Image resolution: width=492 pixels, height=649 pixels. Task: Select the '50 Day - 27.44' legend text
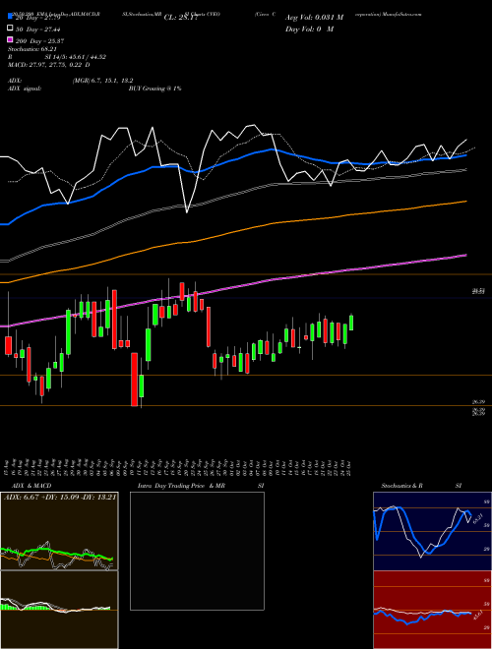click(38, 29)
